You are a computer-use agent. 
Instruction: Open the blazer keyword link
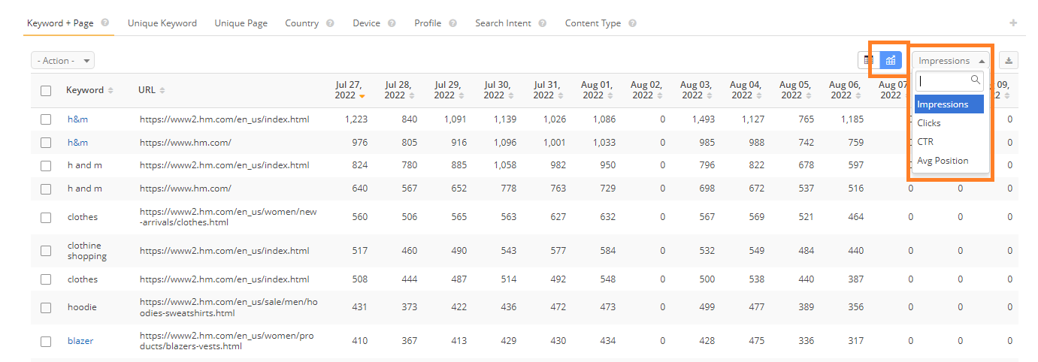click(80, 341)
